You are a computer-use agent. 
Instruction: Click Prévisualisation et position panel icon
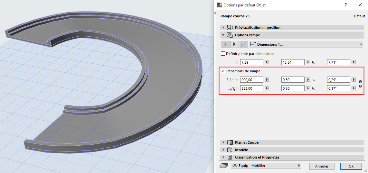click(x=230, y=28)
